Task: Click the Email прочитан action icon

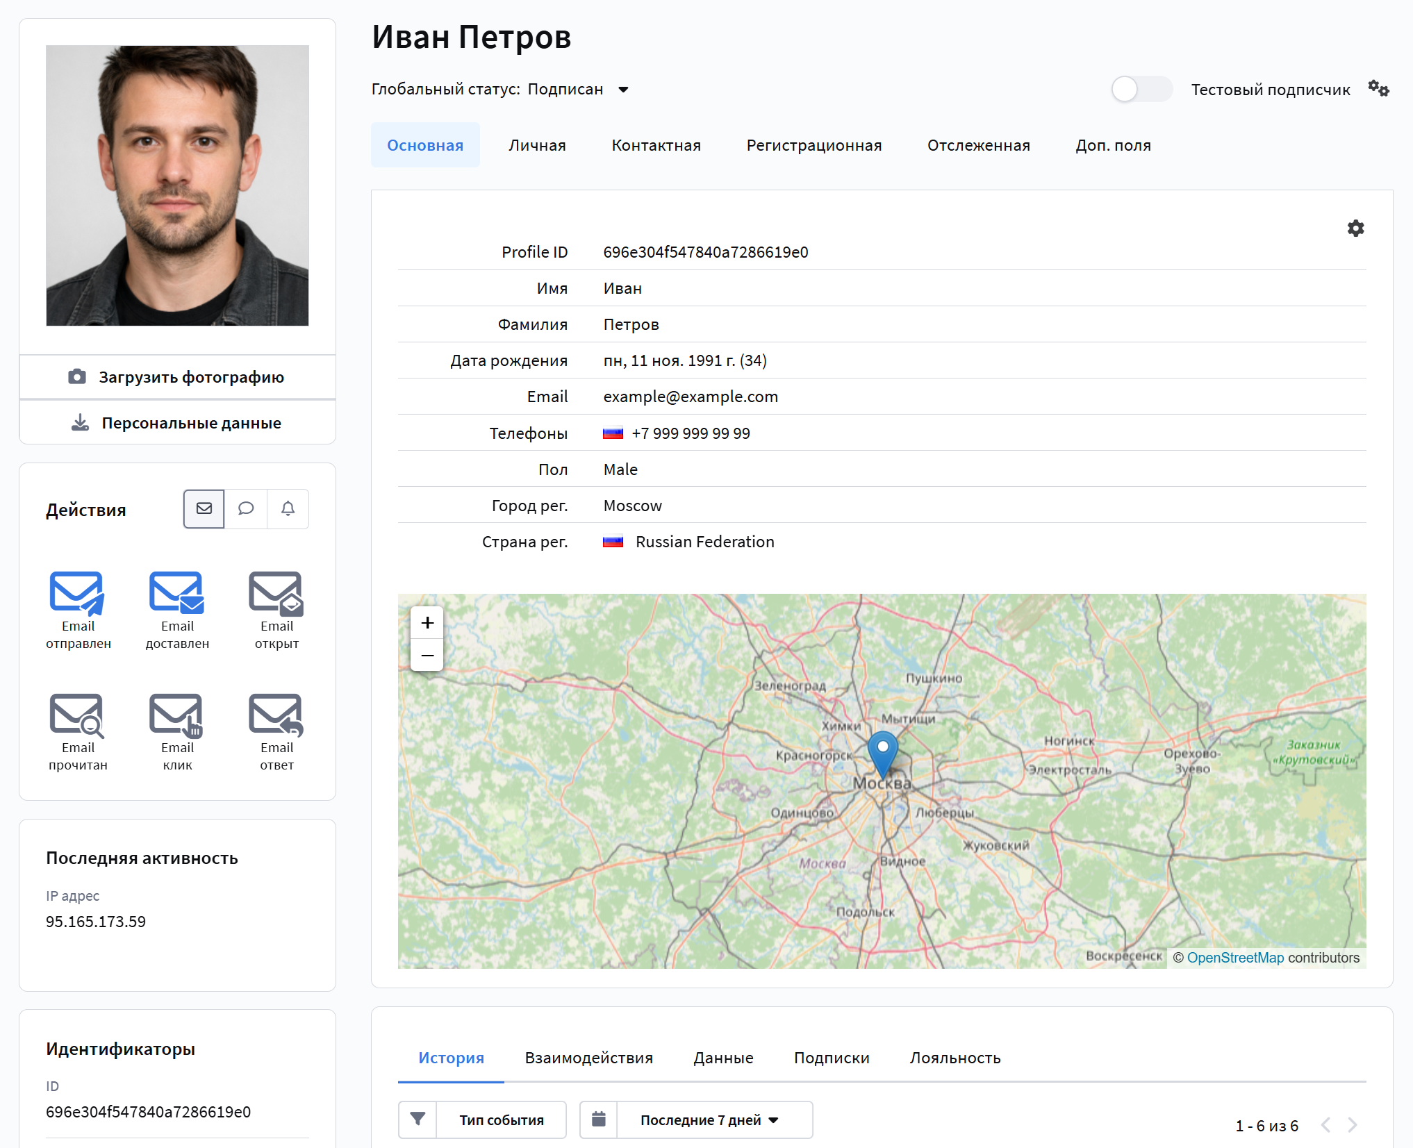Action: coord(77,715)
